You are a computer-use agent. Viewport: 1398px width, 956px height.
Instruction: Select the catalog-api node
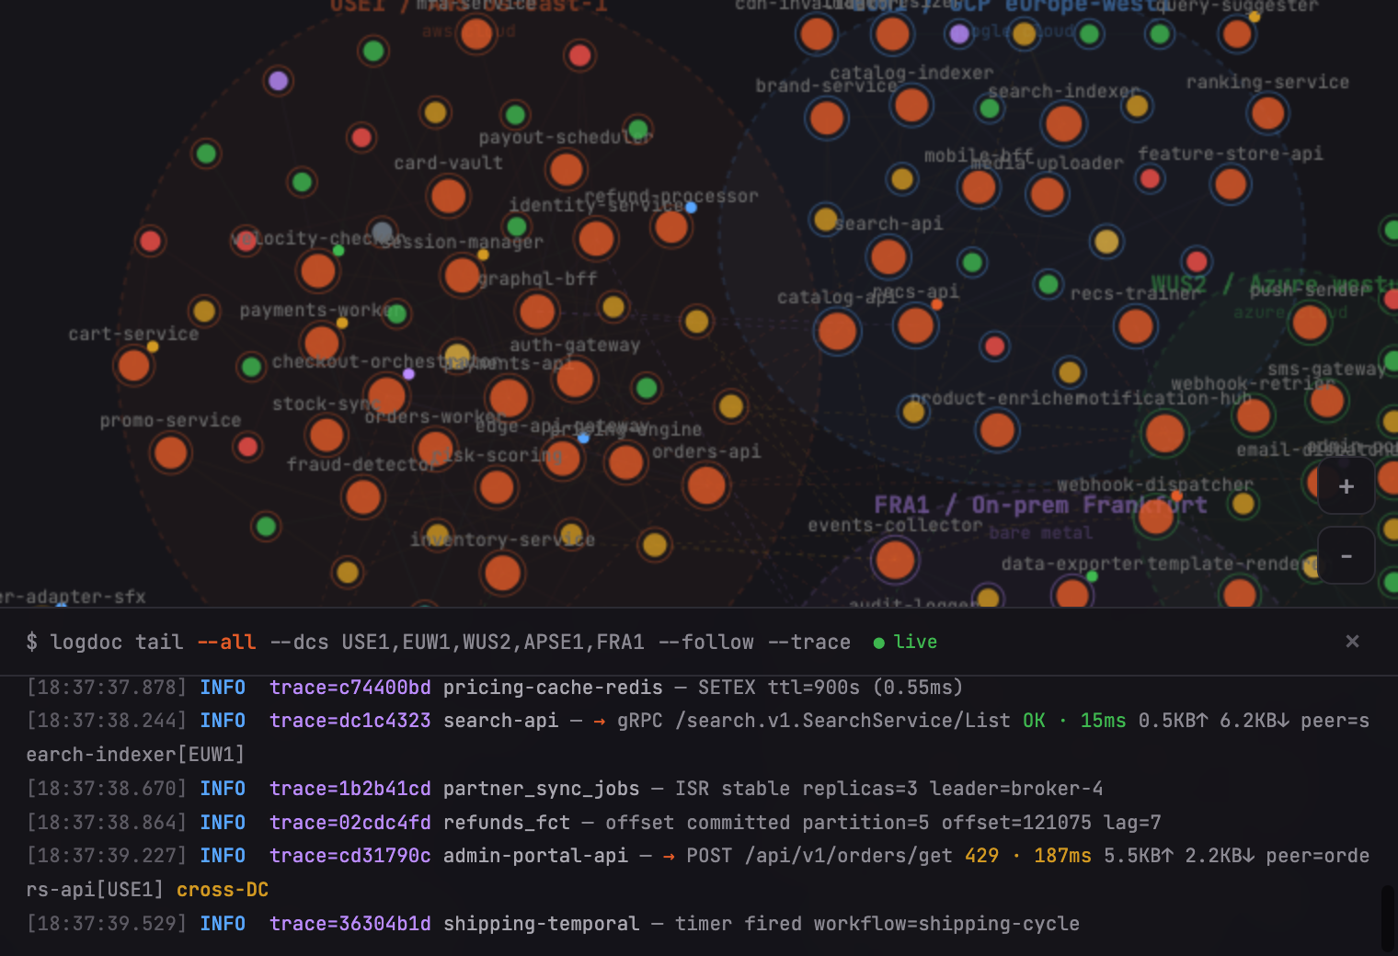[837, 331]
